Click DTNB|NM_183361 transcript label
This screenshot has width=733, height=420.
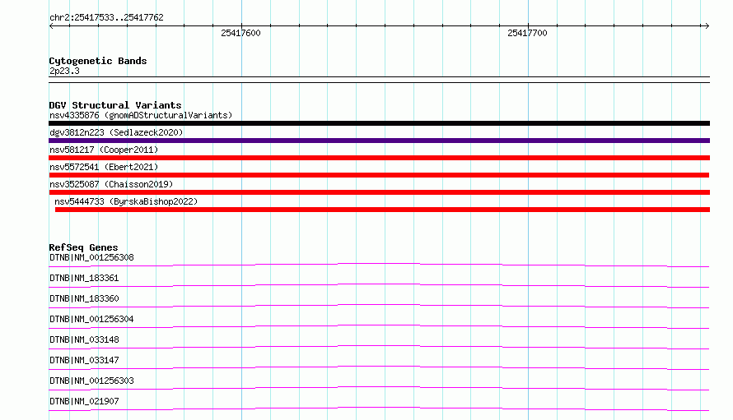(84, 278)
